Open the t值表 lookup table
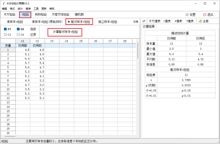Screen dimensions: 220x144 click(167, 21)
